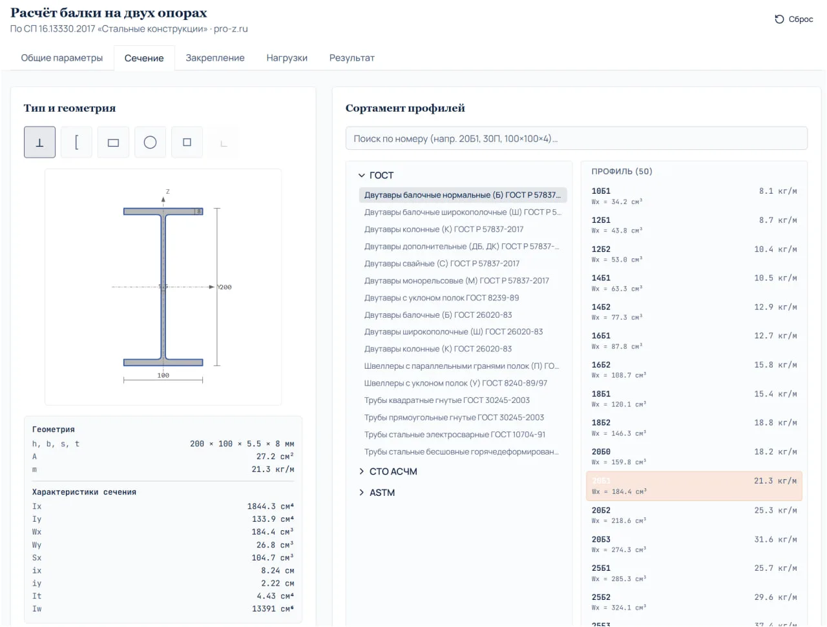Select the round pipe section icon

click(150, 142)
